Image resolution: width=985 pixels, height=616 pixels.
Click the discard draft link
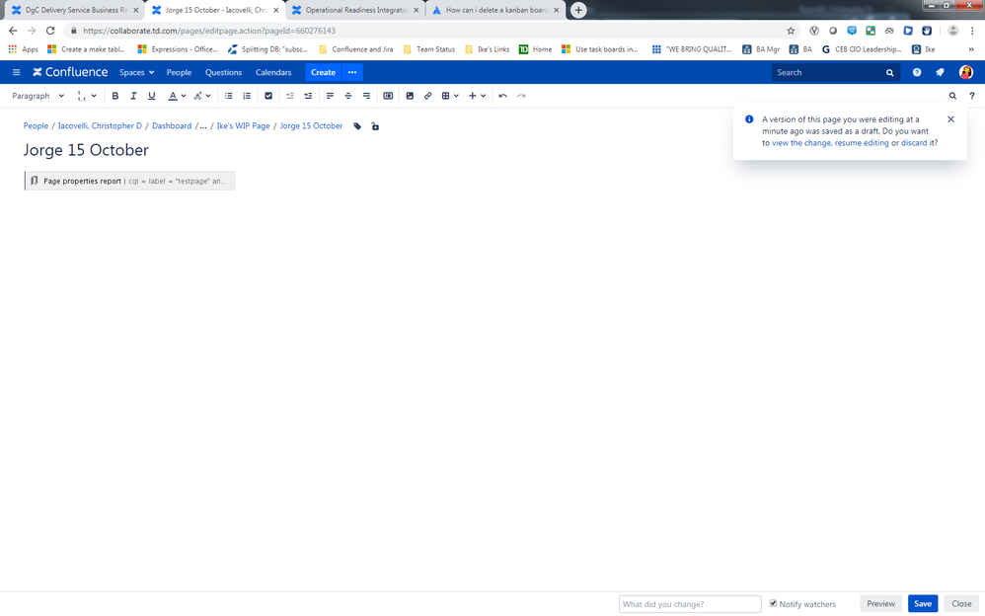[913, 143]
